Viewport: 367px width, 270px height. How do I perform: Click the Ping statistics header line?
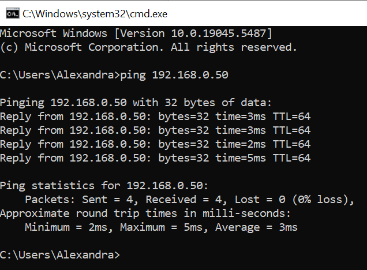tap(104, 186)
